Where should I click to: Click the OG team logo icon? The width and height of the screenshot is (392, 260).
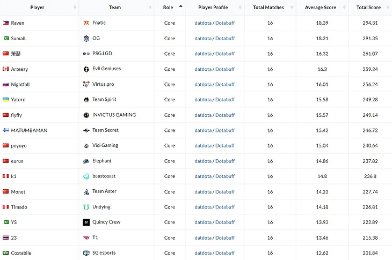point(86,39)
